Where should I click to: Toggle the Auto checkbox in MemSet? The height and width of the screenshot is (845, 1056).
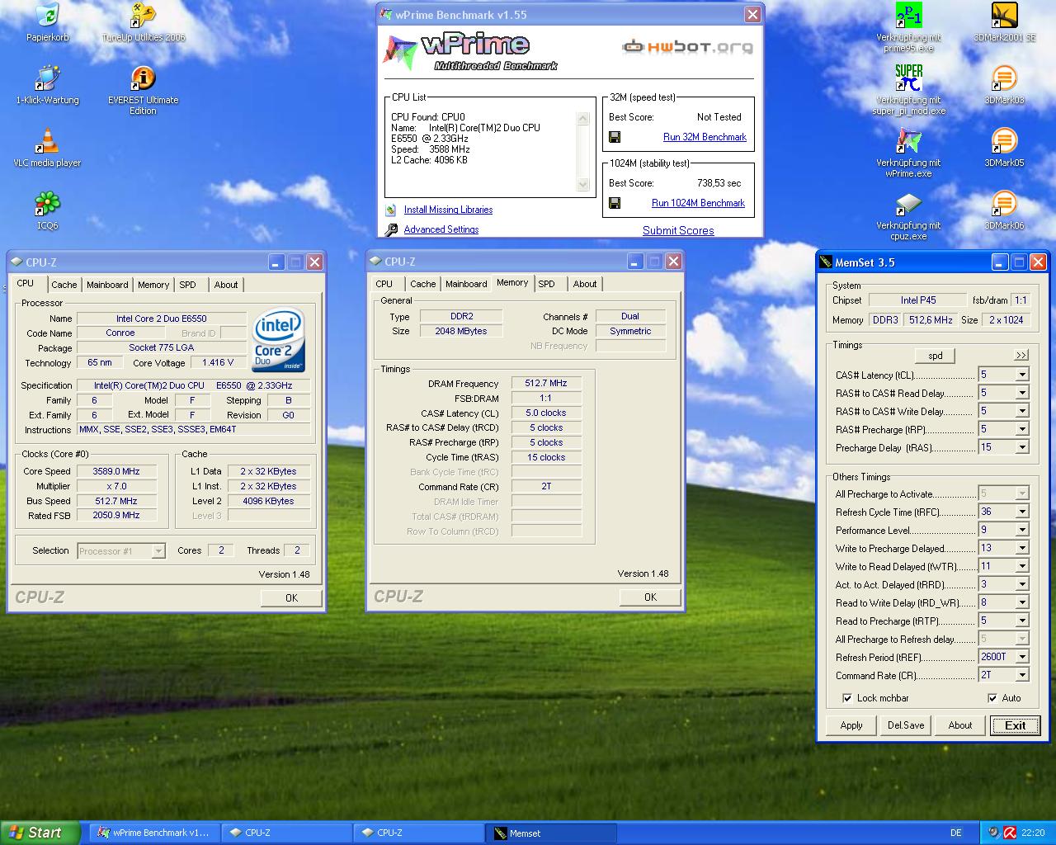tap(992, 698)
